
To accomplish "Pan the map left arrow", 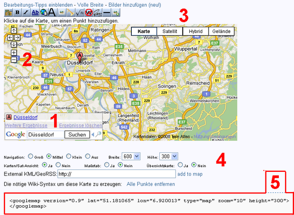I will [10, 38].
